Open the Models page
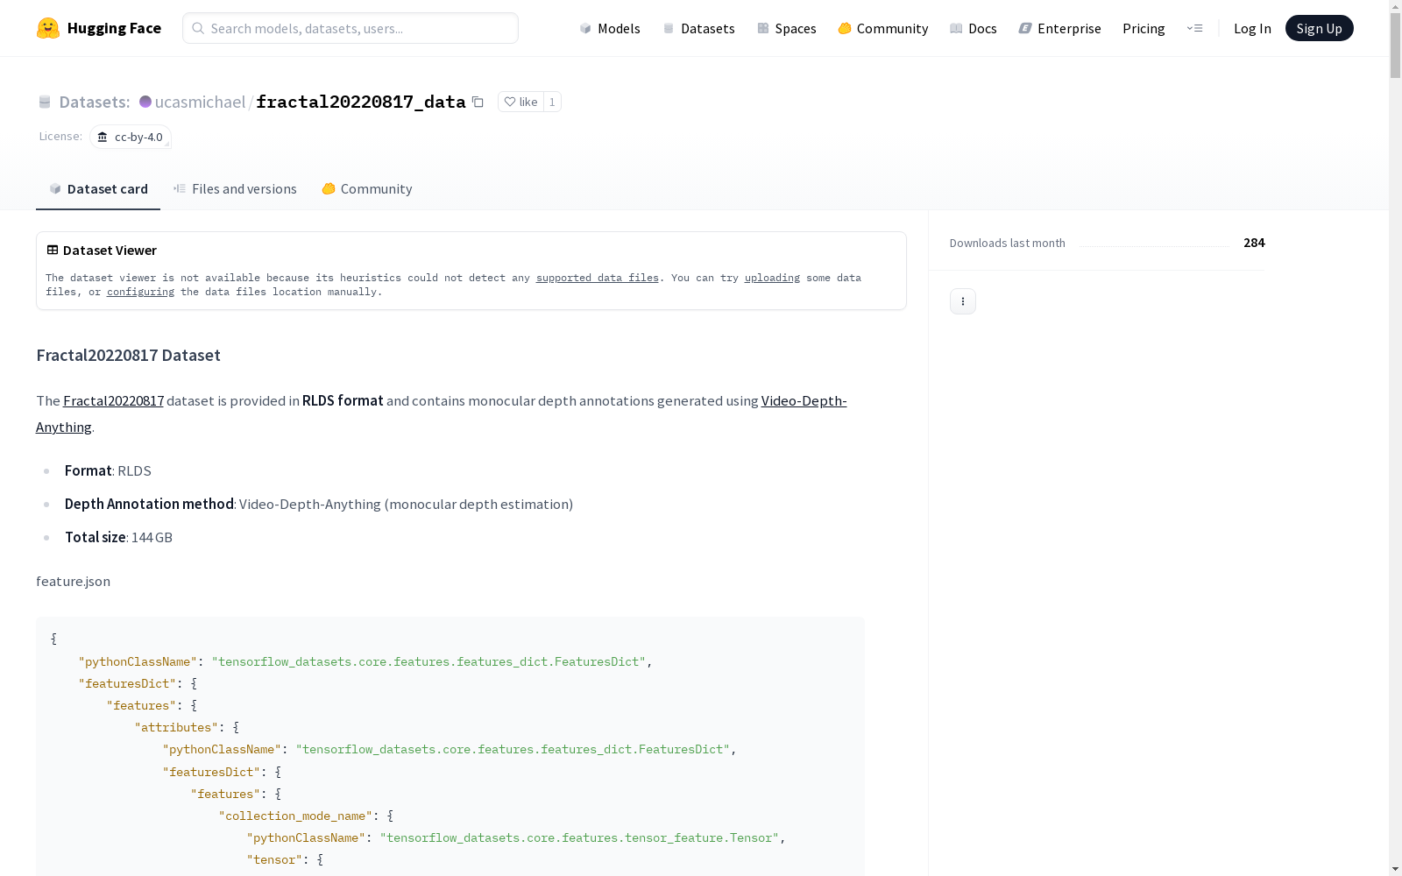The width and height of the screenshot is (1402, 876). click(610, 28)
